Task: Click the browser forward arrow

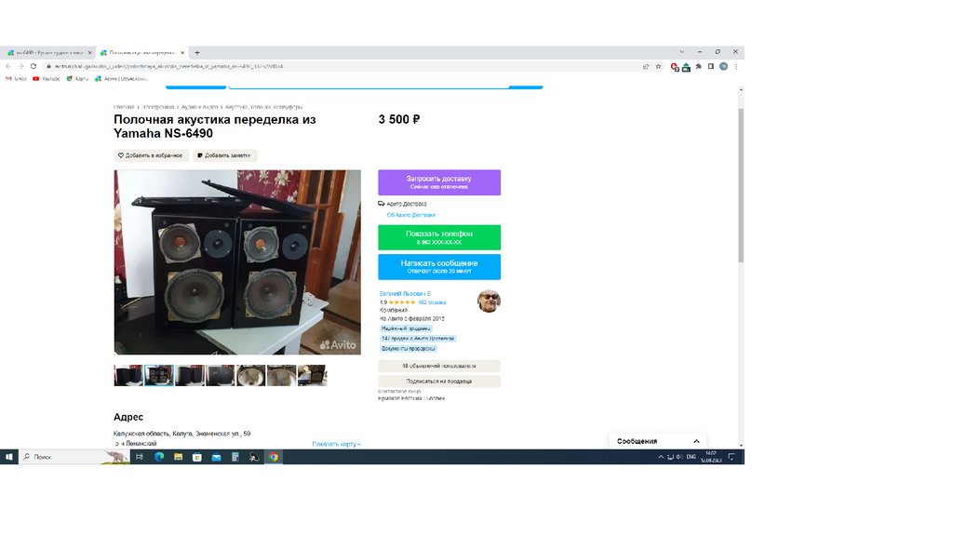Action: tap(20, 66)
